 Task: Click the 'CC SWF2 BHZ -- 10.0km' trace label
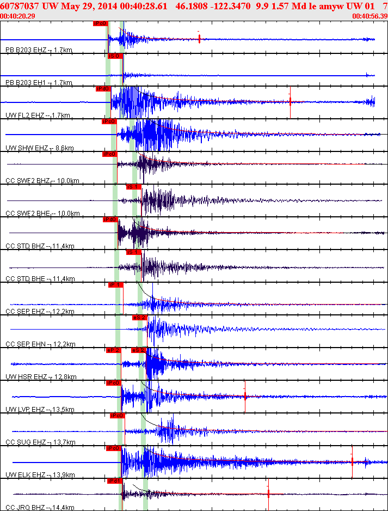[x=42, y=181]
